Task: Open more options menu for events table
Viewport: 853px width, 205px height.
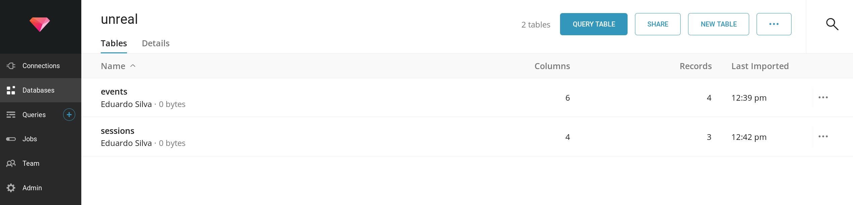Action: pos(823,98)
